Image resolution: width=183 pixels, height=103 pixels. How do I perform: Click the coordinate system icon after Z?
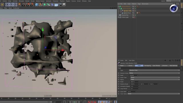click(19, 5)
